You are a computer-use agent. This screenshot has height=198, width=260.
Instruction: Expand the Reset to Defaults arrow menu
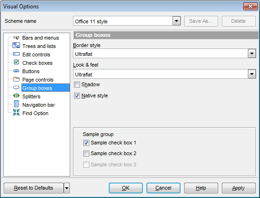(67, 188)
